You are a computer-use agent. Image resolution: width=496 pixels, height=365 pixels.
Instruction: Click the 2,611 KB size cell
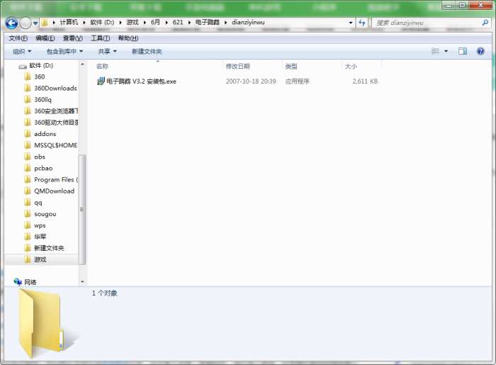365,82
